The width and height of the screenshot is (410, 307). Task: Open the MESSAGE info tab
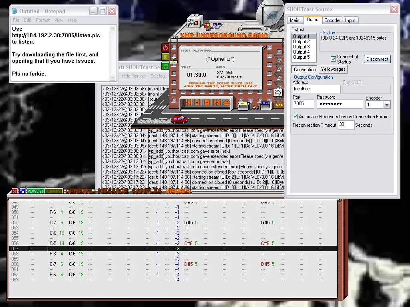pos(113,191)
